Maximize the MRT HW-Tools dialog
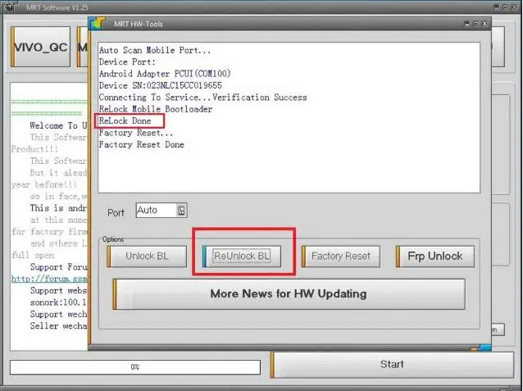523x391 pixels. click(476, 24)
